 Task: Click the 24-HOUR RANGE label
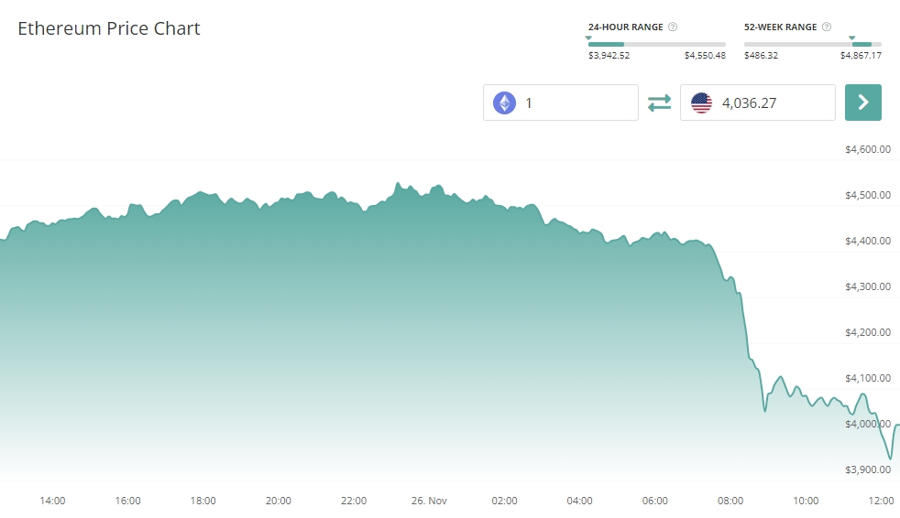pyautogui.click(x=625, y=27)
